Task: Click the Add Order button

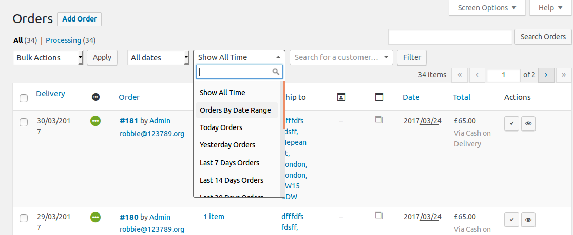Action: coord(80,19)
